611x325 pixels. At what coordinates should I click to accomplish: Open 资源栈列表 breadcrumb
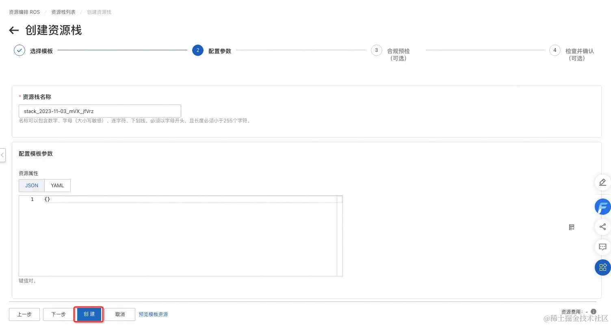pyautogui.click(x=63, y=12)
